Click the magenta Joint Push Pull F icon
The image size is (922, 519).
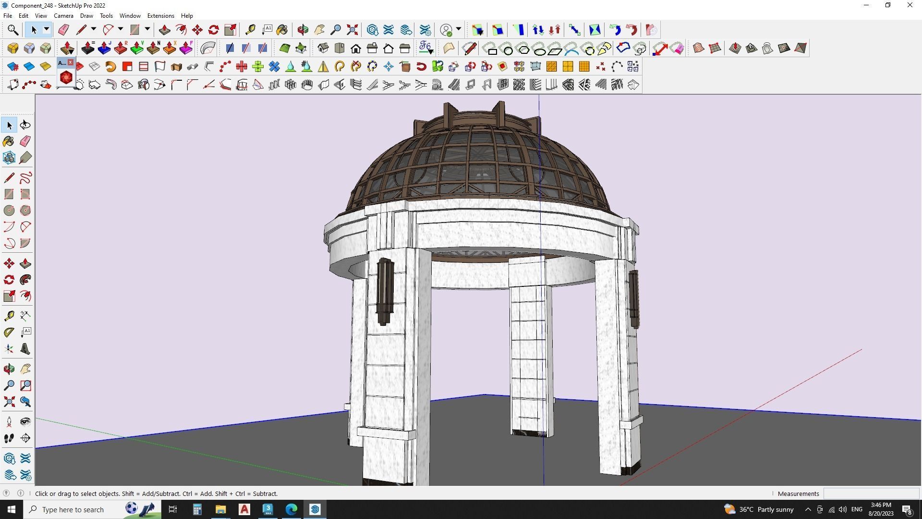click(186, 48)
